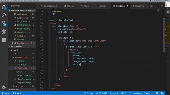The height and width of the screenshot is (95, 170).
Task: Click gear icon in right side window
Action: (168, 12)
